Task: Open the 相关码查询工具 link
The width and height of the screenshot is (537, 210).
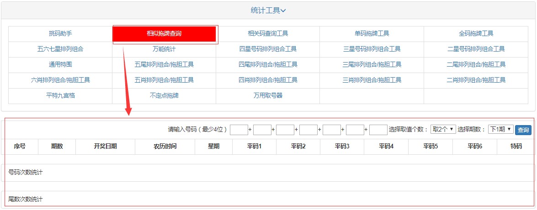Action: click(x=268, y=33)
